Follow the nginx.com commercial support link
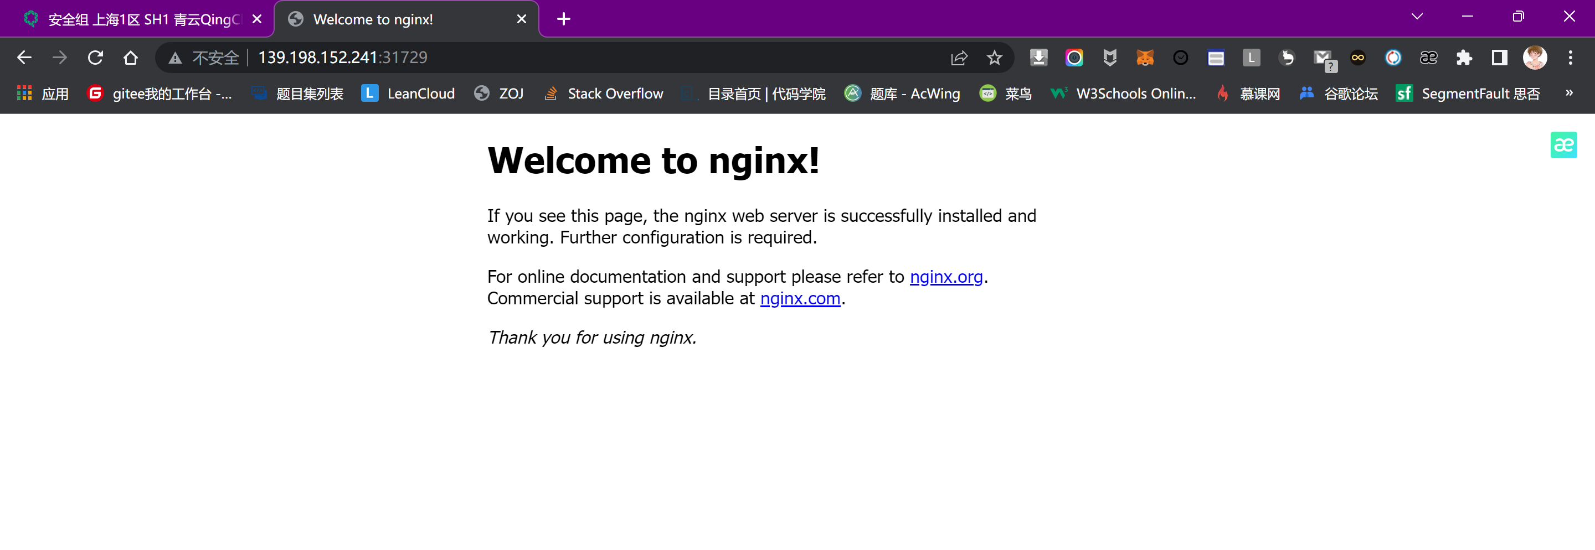The width and height of the screenshot is (1595, 550). point(800,298)
